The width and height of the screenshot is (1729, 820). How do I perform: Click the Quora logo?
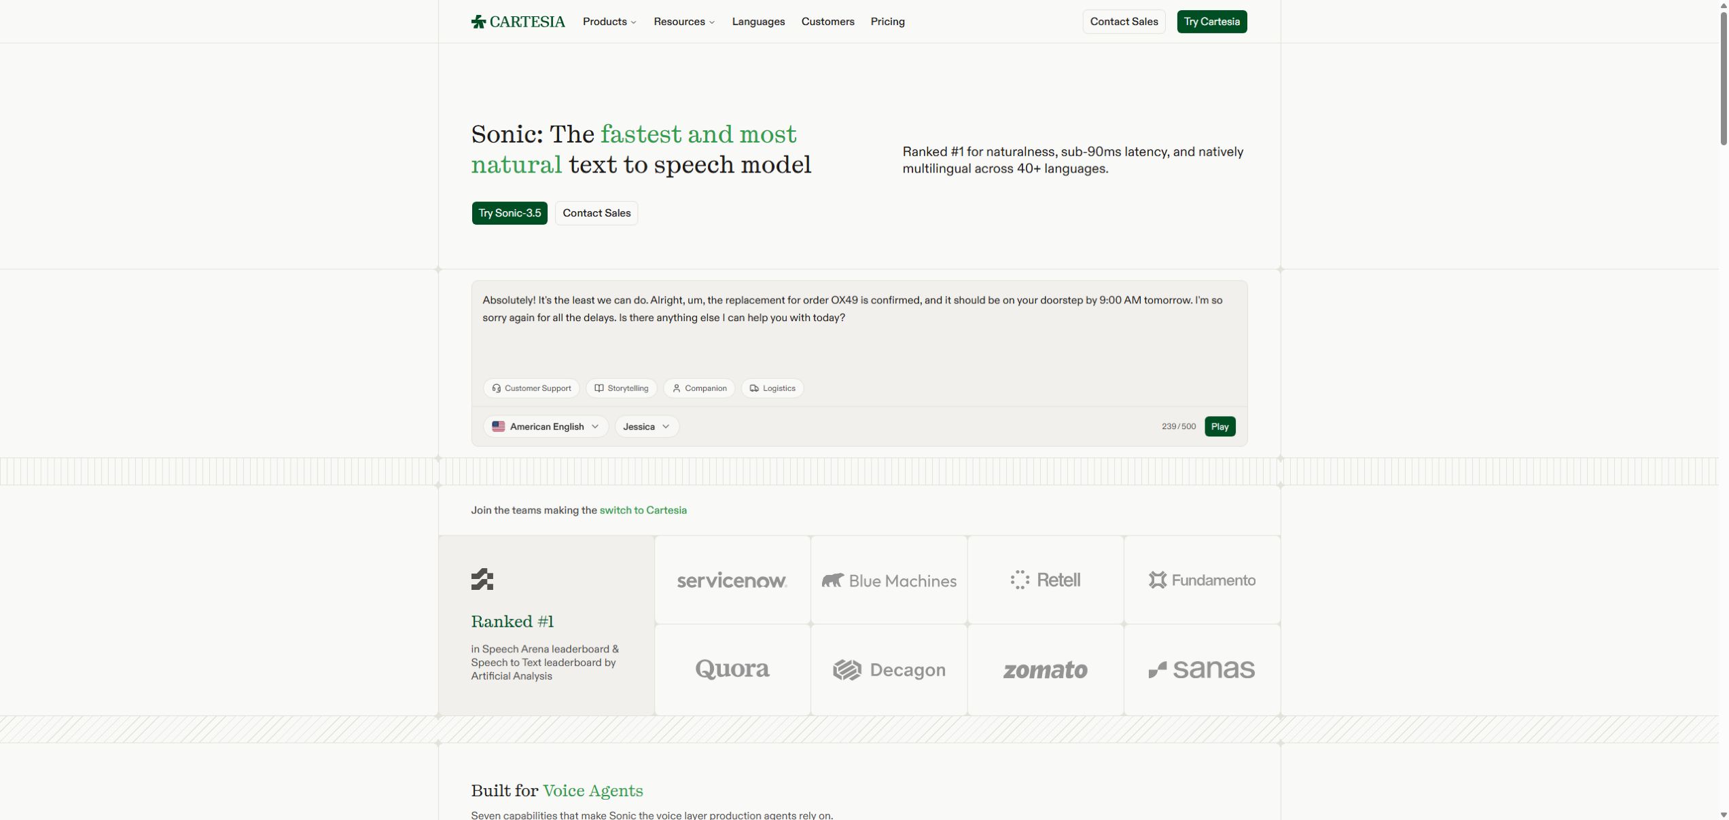732,669
